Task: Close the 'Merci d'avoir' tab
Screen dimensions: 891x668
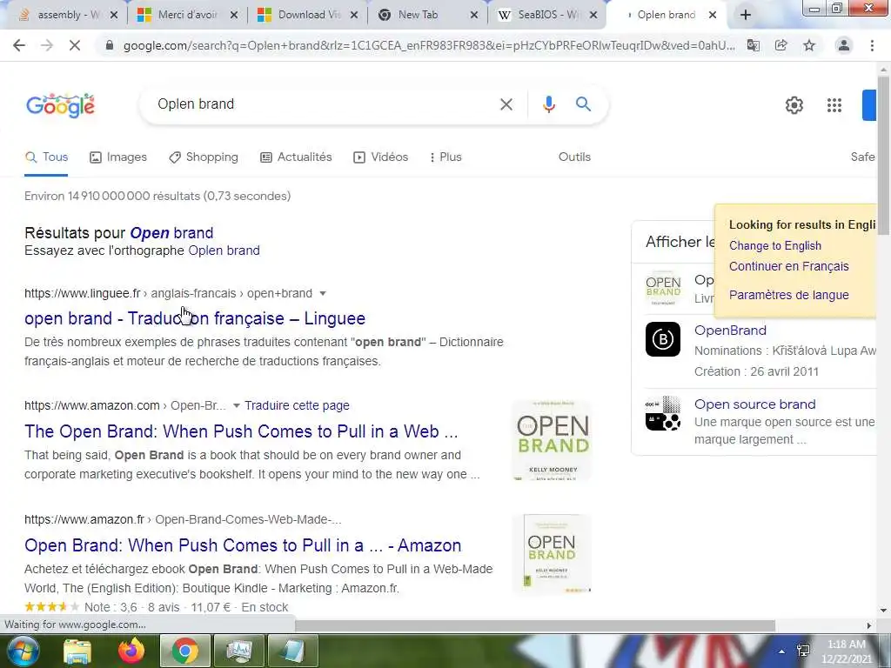Action: tap(235, 16)
